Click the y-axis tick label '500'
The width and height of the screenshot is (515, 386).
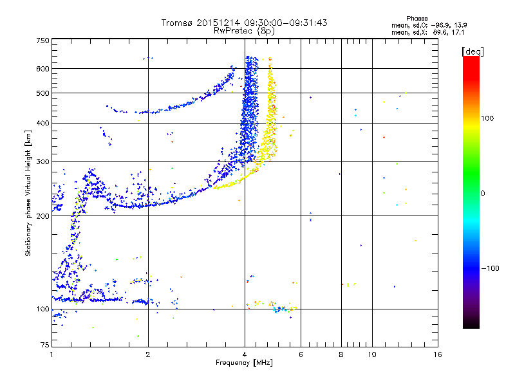pos(42,93)
